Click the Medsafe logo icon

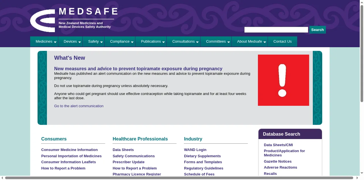coord(43,20)
